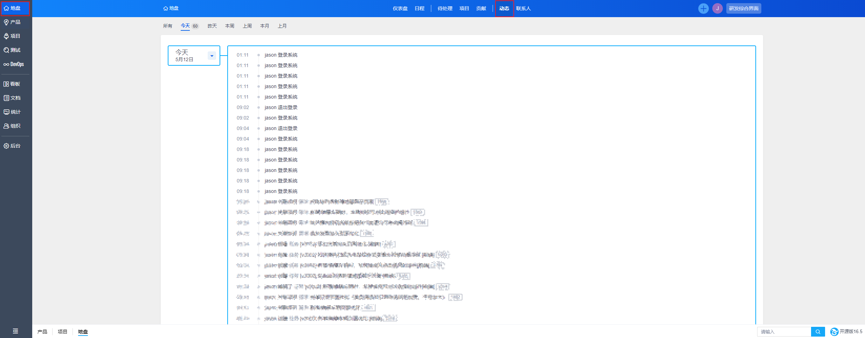Open 组织 in the sidebar
Viewport: 865px width, 338px height.
pyautogui.click(x=12, y=126)
